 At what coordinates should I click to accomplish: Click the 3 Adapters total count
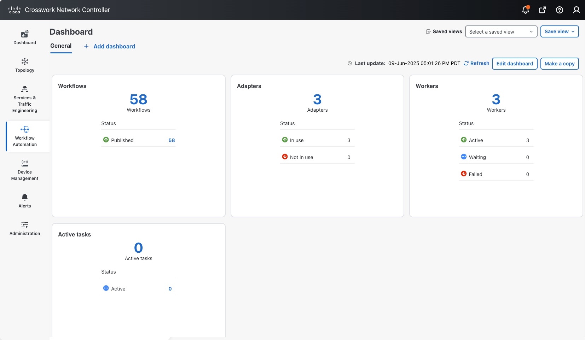click(317, 99)
